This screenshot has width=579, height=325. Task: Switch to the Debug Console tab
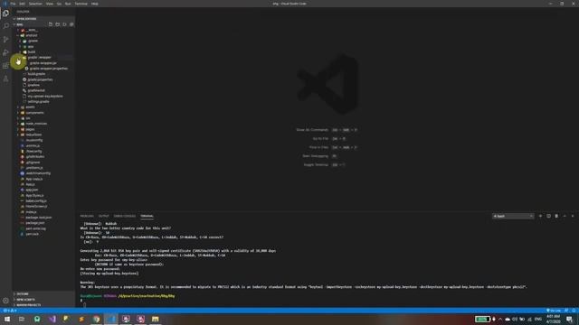pyautogui.click(x=125, y=216)
